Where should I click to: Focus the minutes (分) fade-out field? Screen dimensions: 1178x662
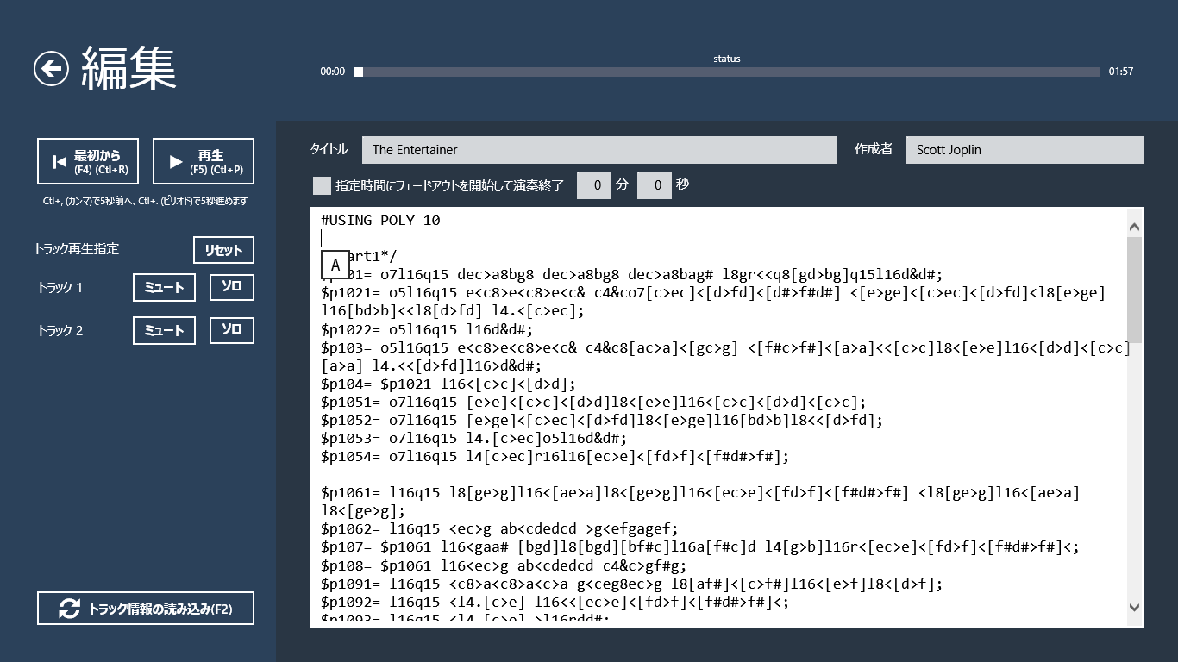[x=594, y=185]
